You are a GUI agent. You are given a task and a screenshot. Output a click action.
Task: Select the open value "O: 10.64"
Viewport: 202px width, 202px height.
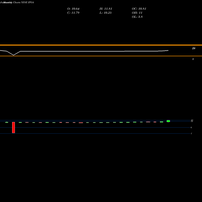[73, 8]
